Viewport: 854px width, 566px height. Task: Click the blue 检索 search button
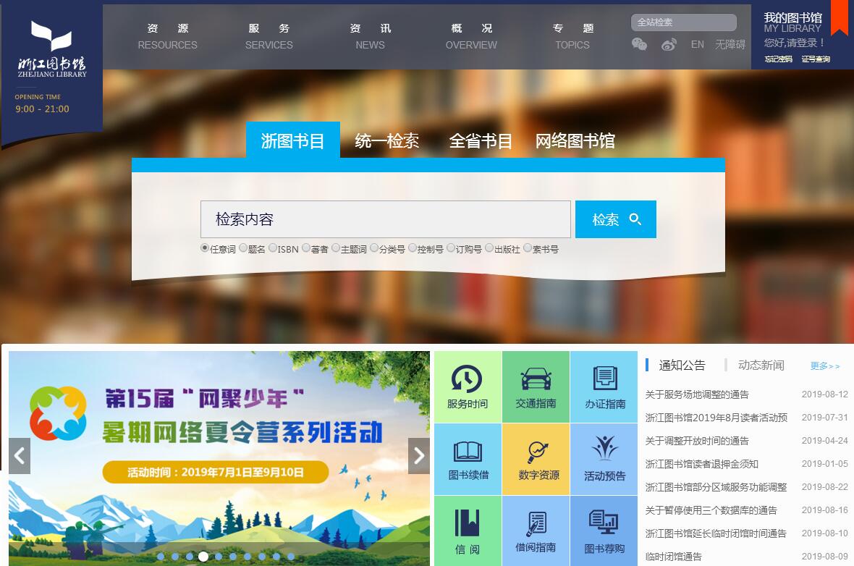tap(616, 219)
